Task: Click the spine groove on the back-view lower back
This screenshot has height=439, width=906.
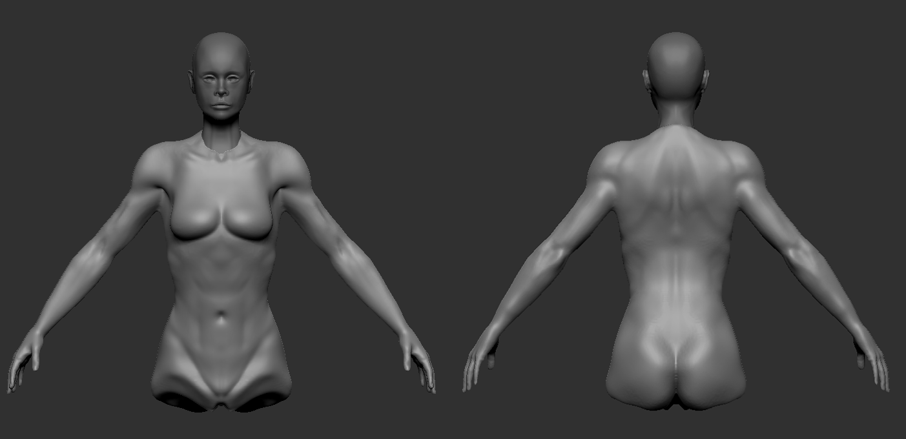Action: pos(675,291)
